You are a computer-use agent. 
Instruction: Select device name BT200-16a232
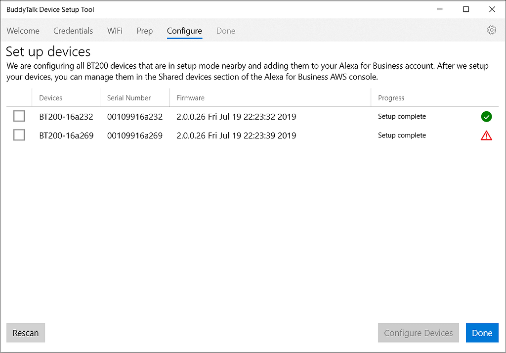66,117
